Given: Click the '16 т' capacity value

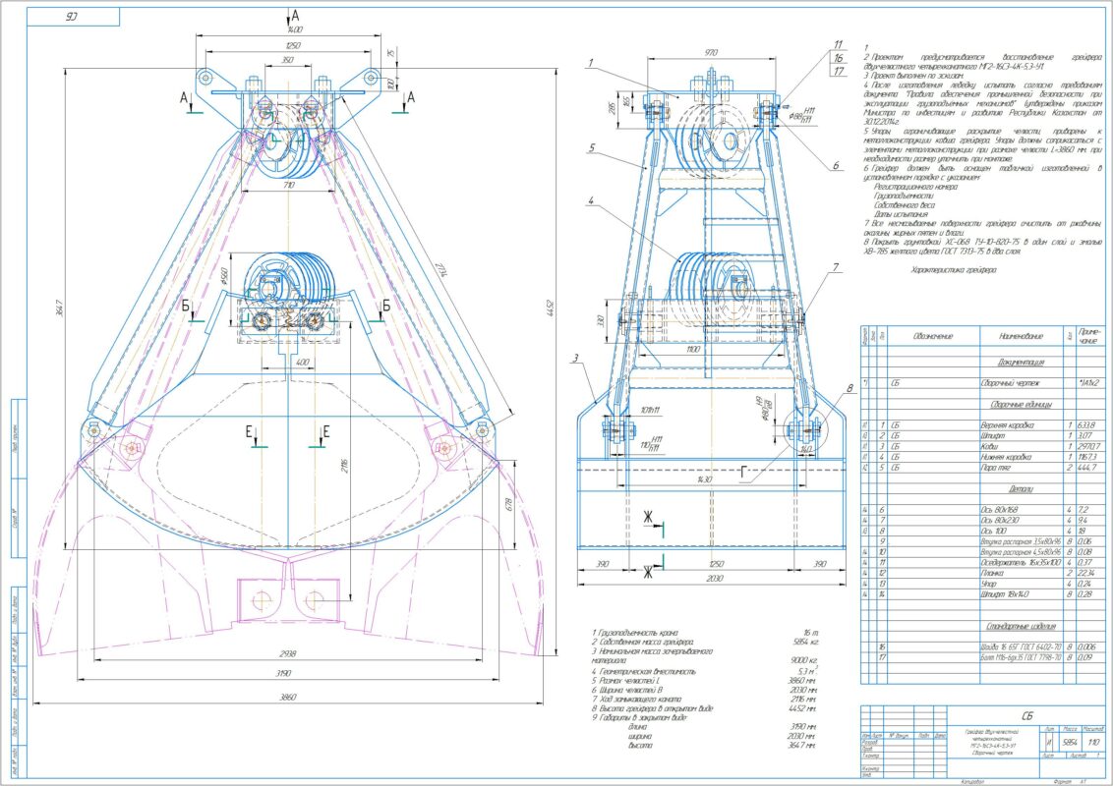Looking at the screenshot, I should 811,633.
